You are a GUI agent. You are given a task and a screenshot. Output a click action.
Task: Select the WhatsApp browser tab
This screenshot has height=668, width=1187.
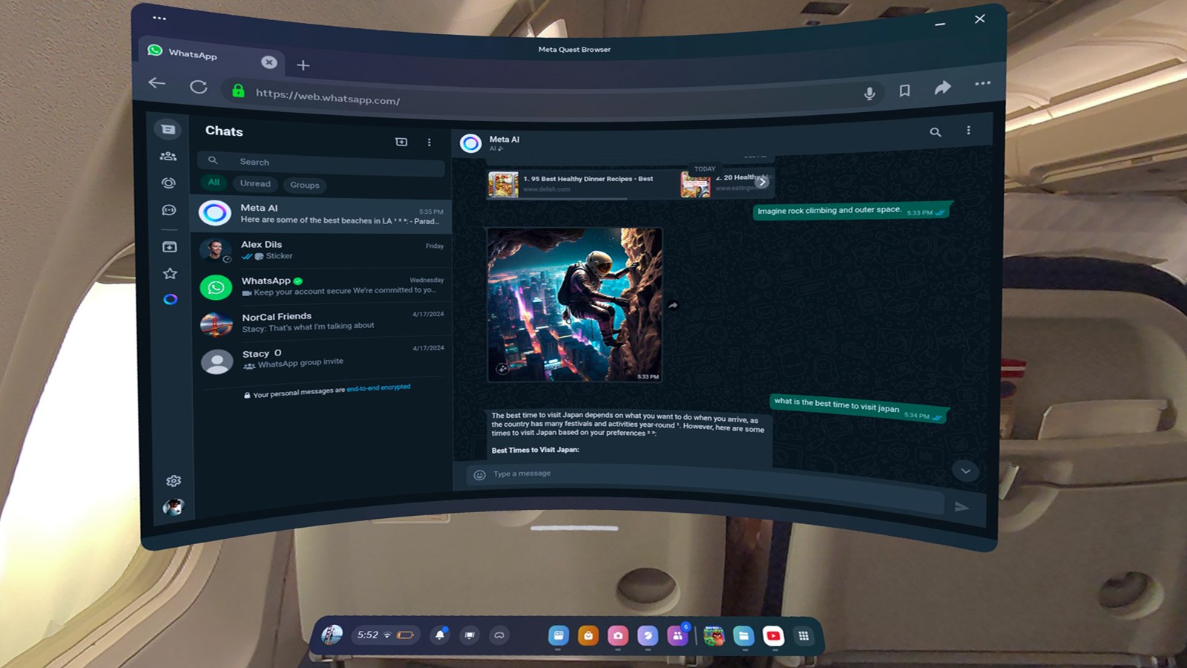click(x=211, y=55)
